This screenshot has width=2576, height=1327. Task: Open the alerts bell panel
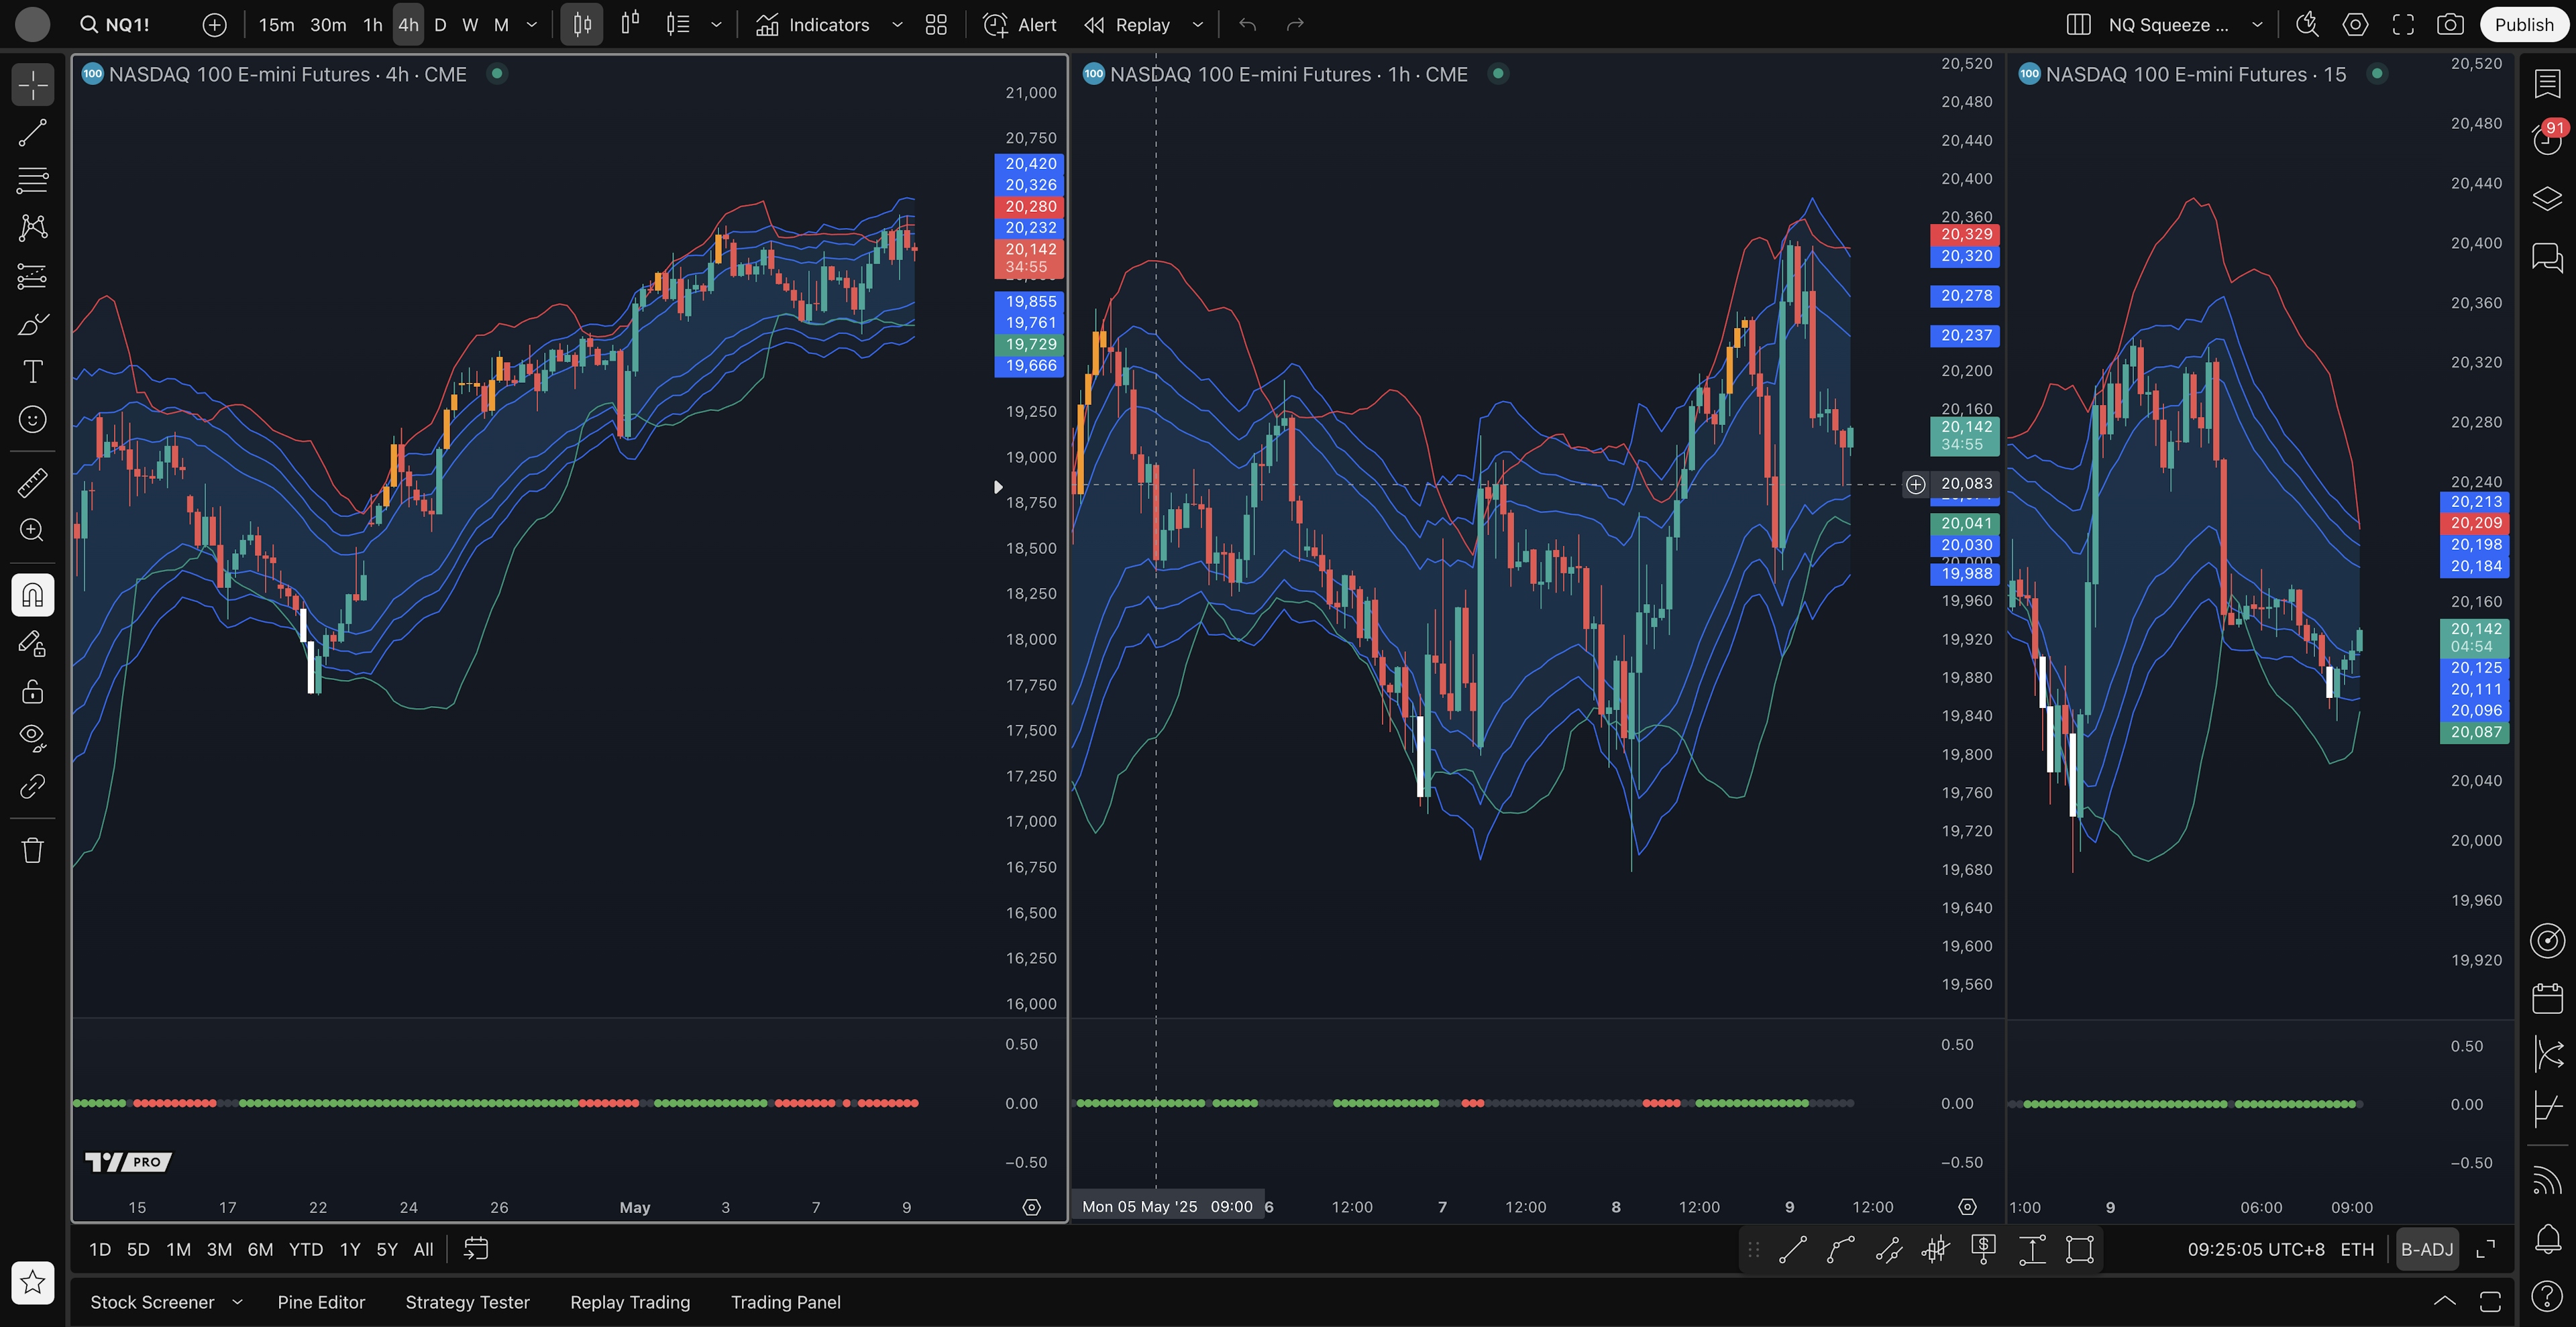(x=2547, y=1239)
